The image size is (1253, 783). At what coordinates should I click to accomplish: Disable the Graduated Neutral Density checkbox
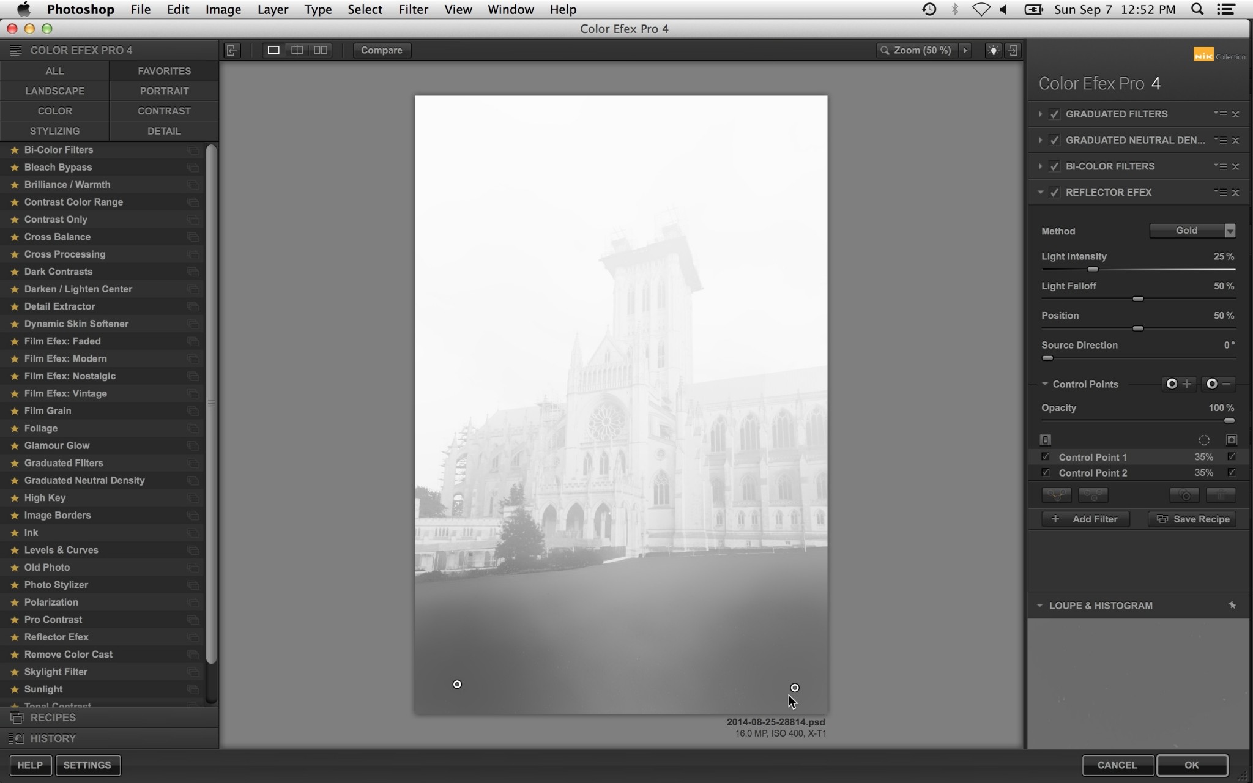(x=1054, y=141)
